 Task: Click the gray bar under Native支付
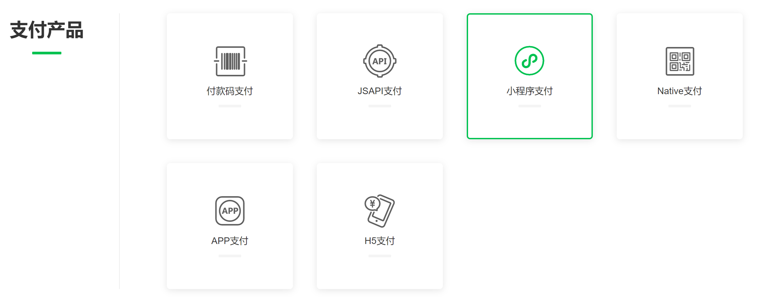[679, 106]
